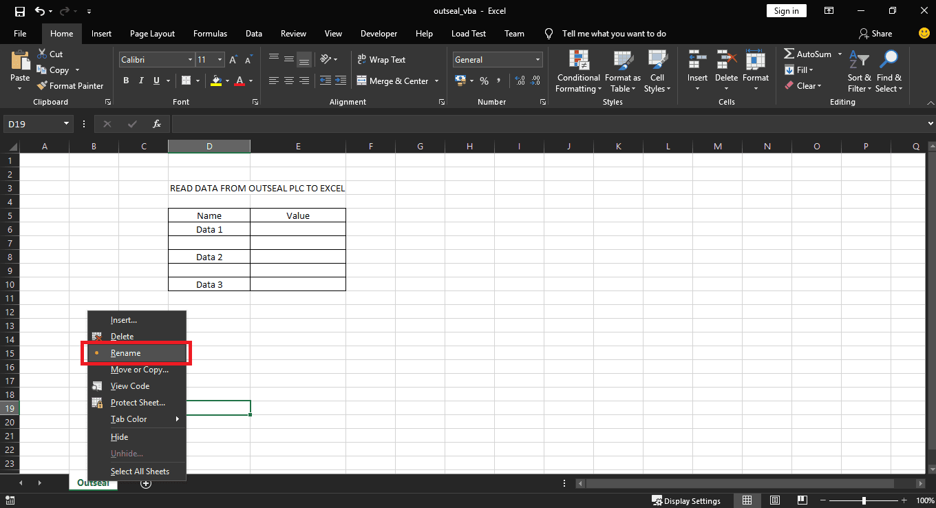Apply bold formatting to selected cell
This screenshot has height=508, width=936.
[126, 81]
